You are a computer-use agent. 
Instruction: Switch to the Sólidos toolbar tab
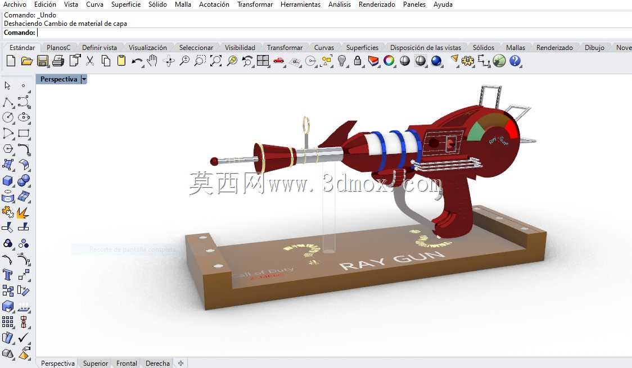point(483,48)
